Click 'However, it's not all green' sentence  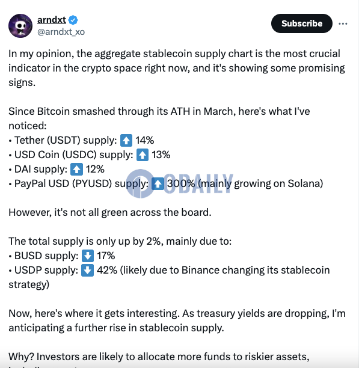110,212
